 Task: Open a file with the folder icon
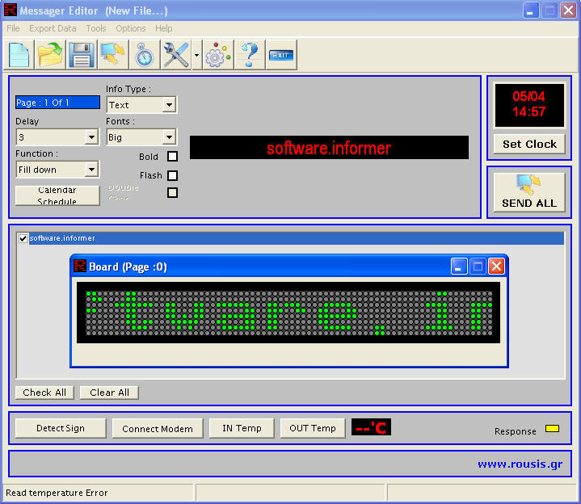51,55
